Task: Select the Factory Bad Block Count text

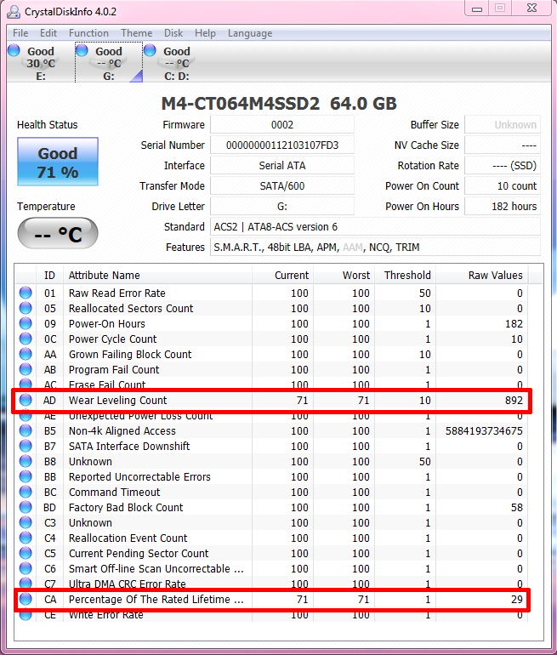Action: [x=126, y=508]
